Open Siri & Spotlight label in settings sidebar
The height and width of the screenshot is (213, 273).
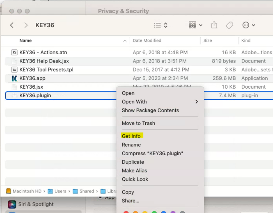(36, 204)
